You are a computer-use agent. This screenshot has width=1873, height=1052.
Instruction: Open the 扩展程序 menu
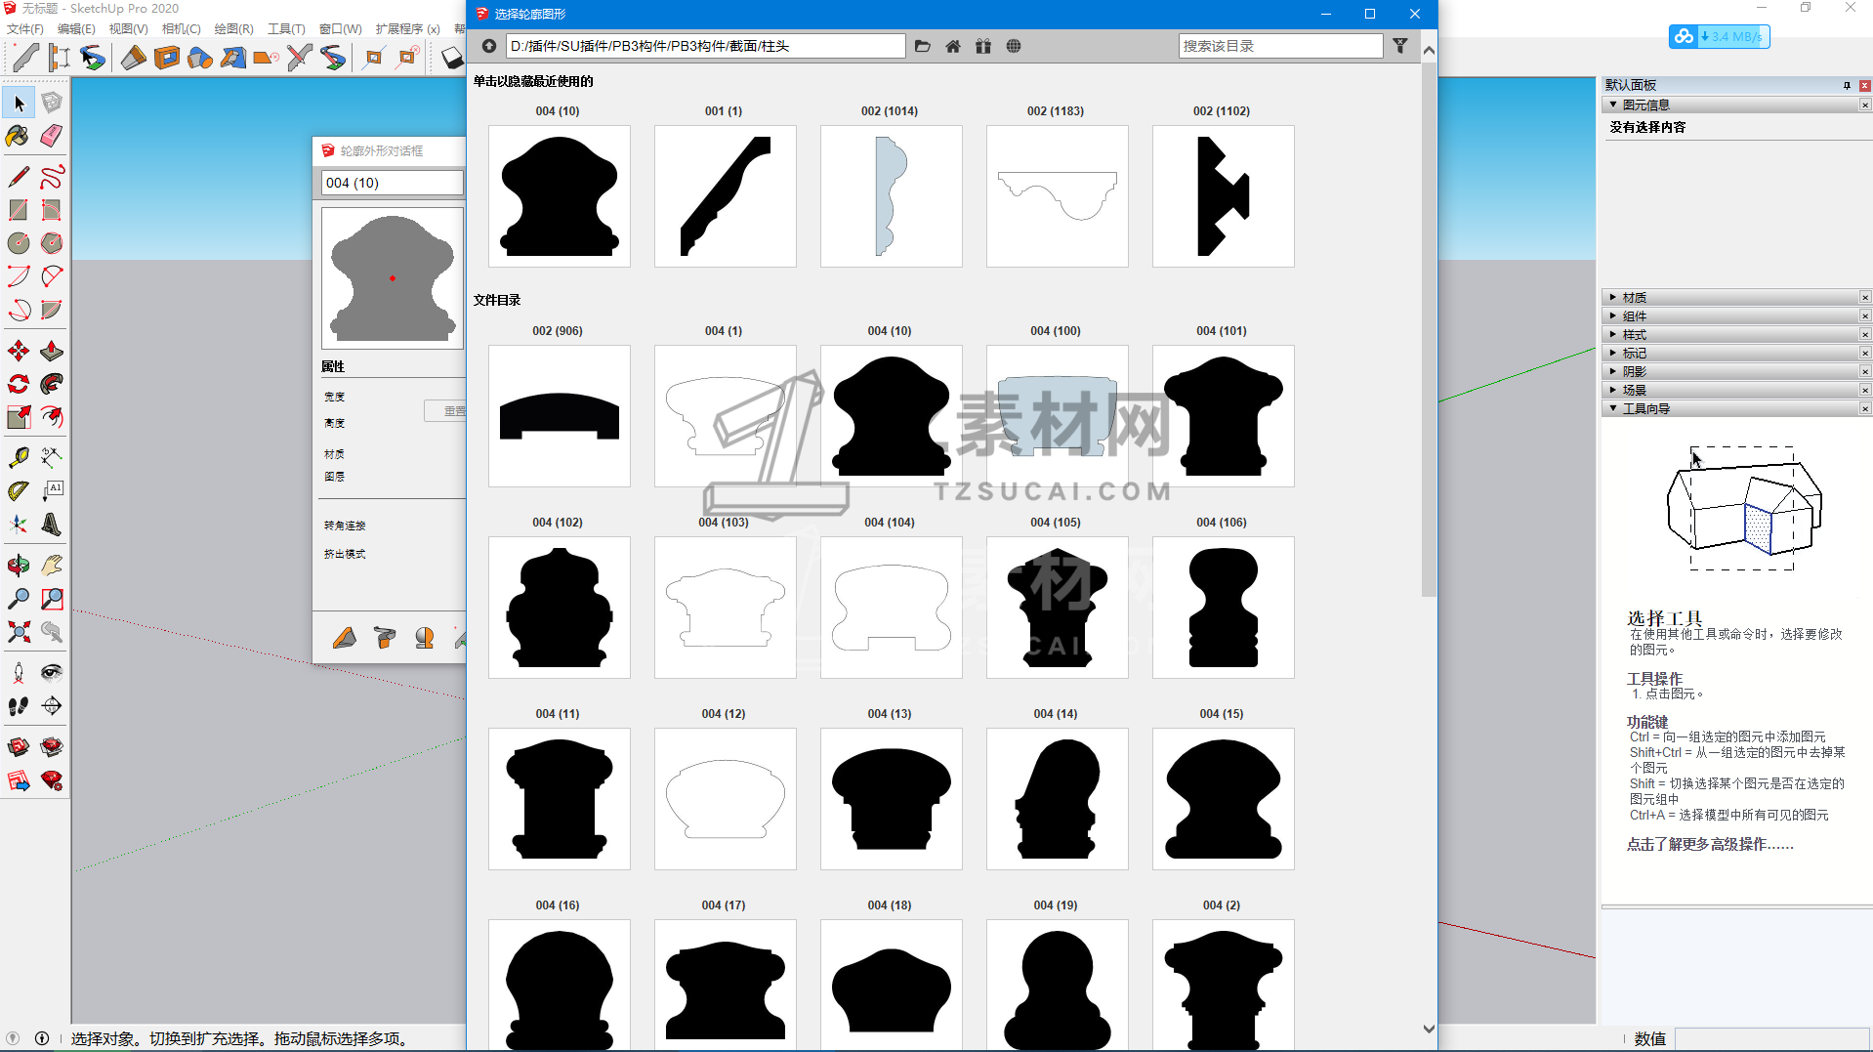[407, 29]
